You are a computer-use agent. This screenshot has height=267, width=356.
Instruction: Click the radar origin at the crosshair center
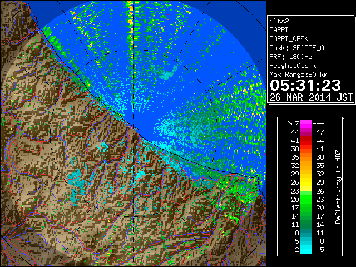point(133,133)
